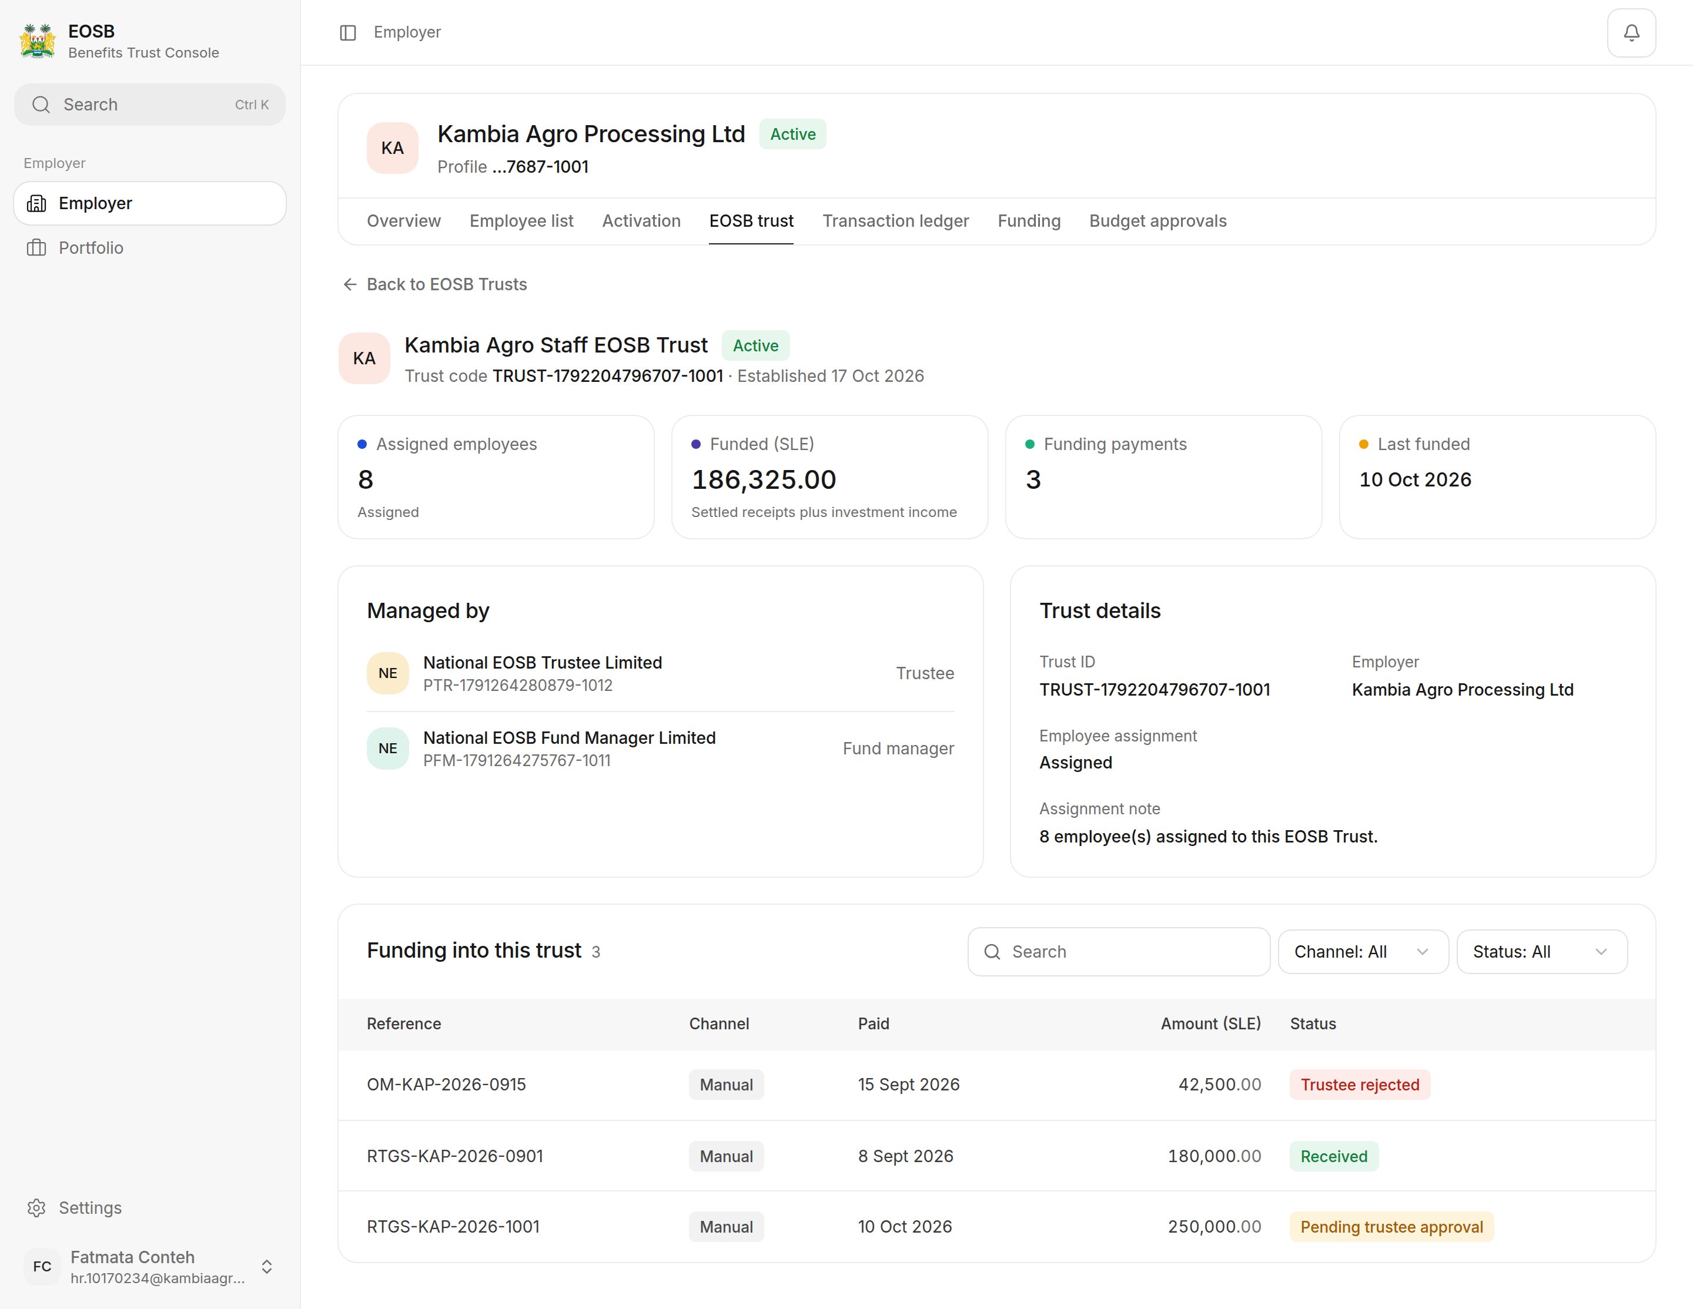Screen dimensions: 1693x1309
Task: Click the magnifier icon in the funding search
Action: coord(992,952)
